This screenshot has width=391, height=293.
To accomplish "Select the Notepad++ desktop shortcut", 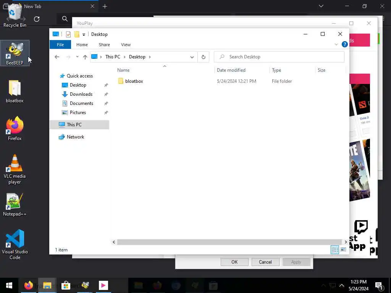I will (x=15, y=204).
